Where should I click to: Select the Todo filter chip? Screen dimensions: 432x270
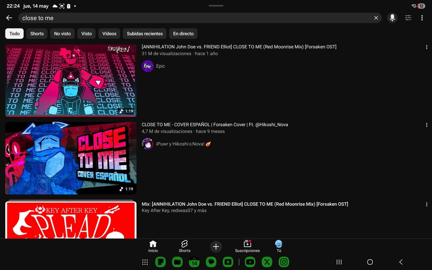[x=14, y=33]
